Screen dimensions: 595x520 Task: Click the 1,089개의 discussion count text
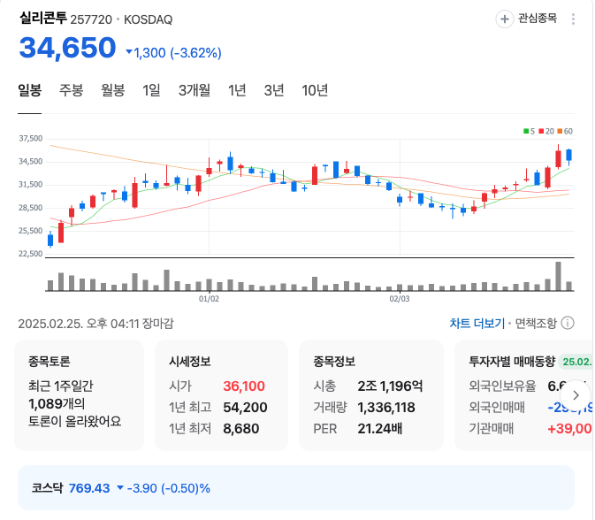[57, 403]
